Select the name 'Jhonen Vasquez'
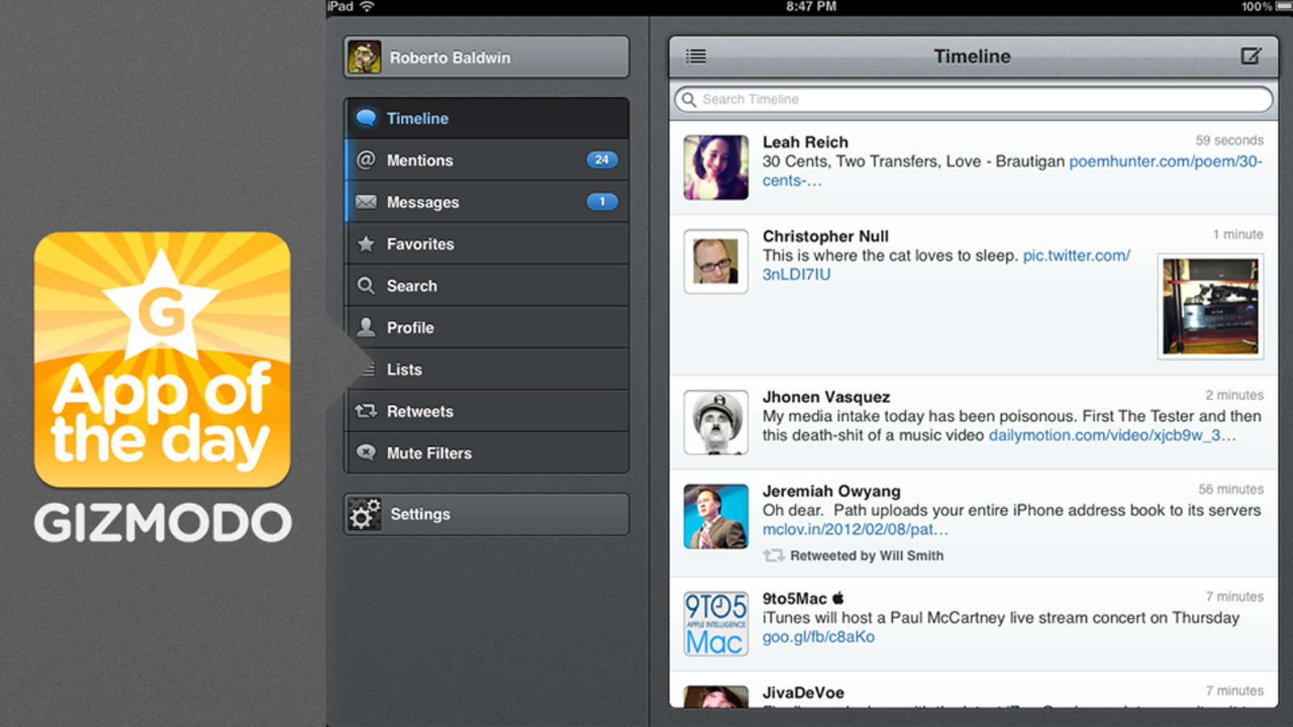1293x727 pixels. tap(827, 397)
